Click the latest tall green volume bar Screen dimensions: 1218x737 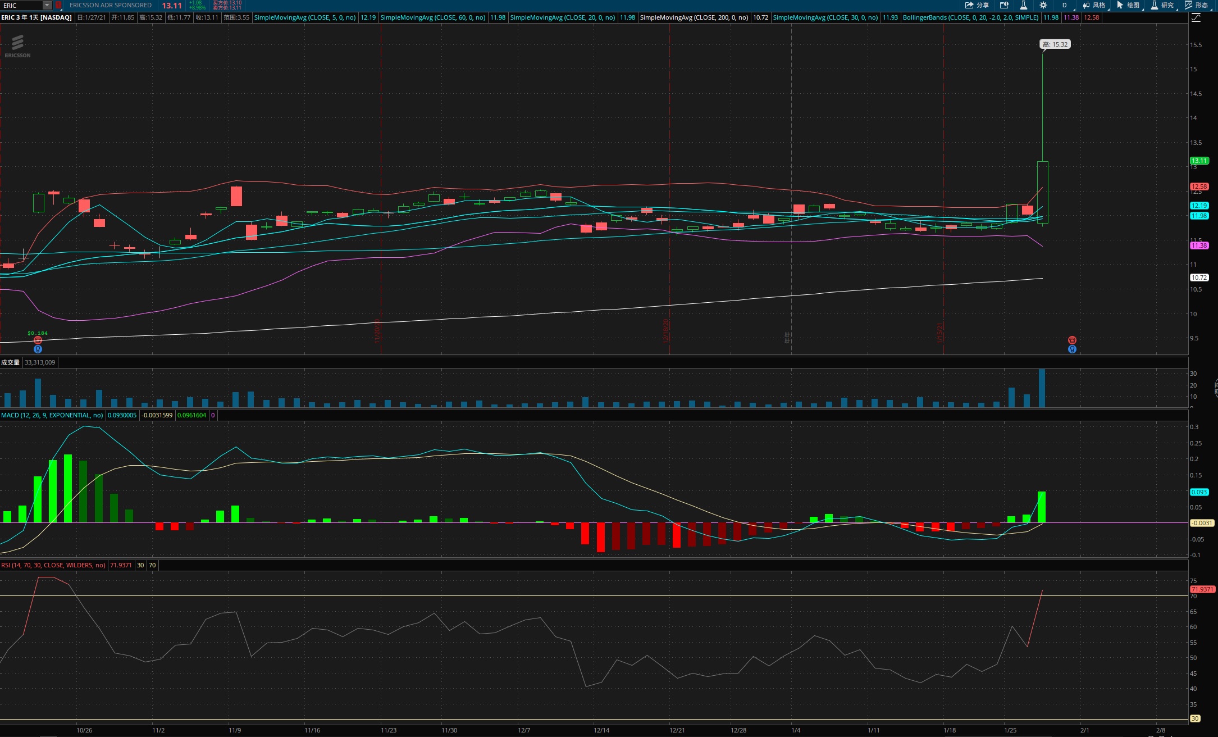[x=1042, y=388]
